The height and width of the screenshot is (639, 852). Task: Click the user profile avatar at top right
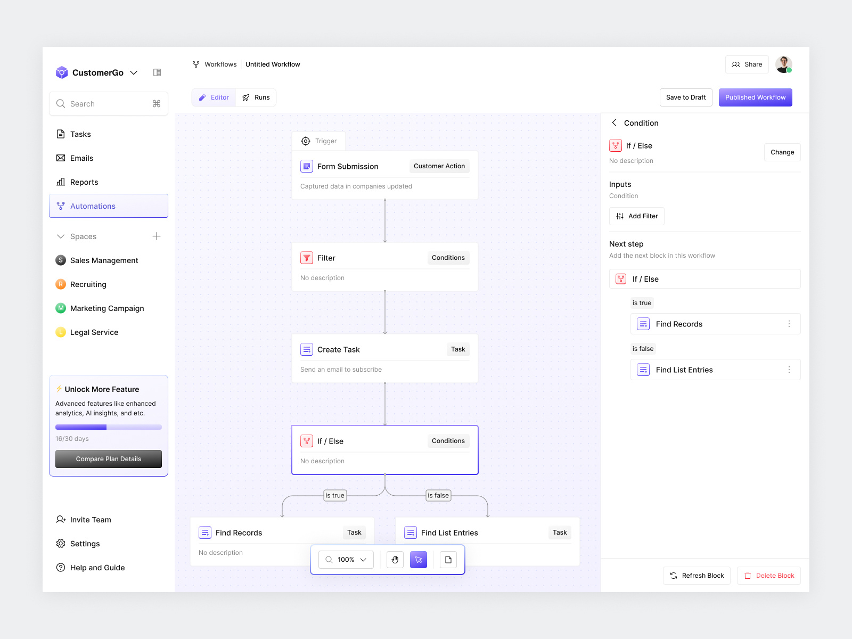coord(783,64)
